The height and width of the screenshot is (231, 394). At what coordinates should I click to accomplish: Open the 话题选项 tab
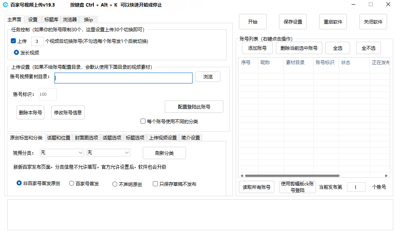pyautogui.click(x=112, y=138)
